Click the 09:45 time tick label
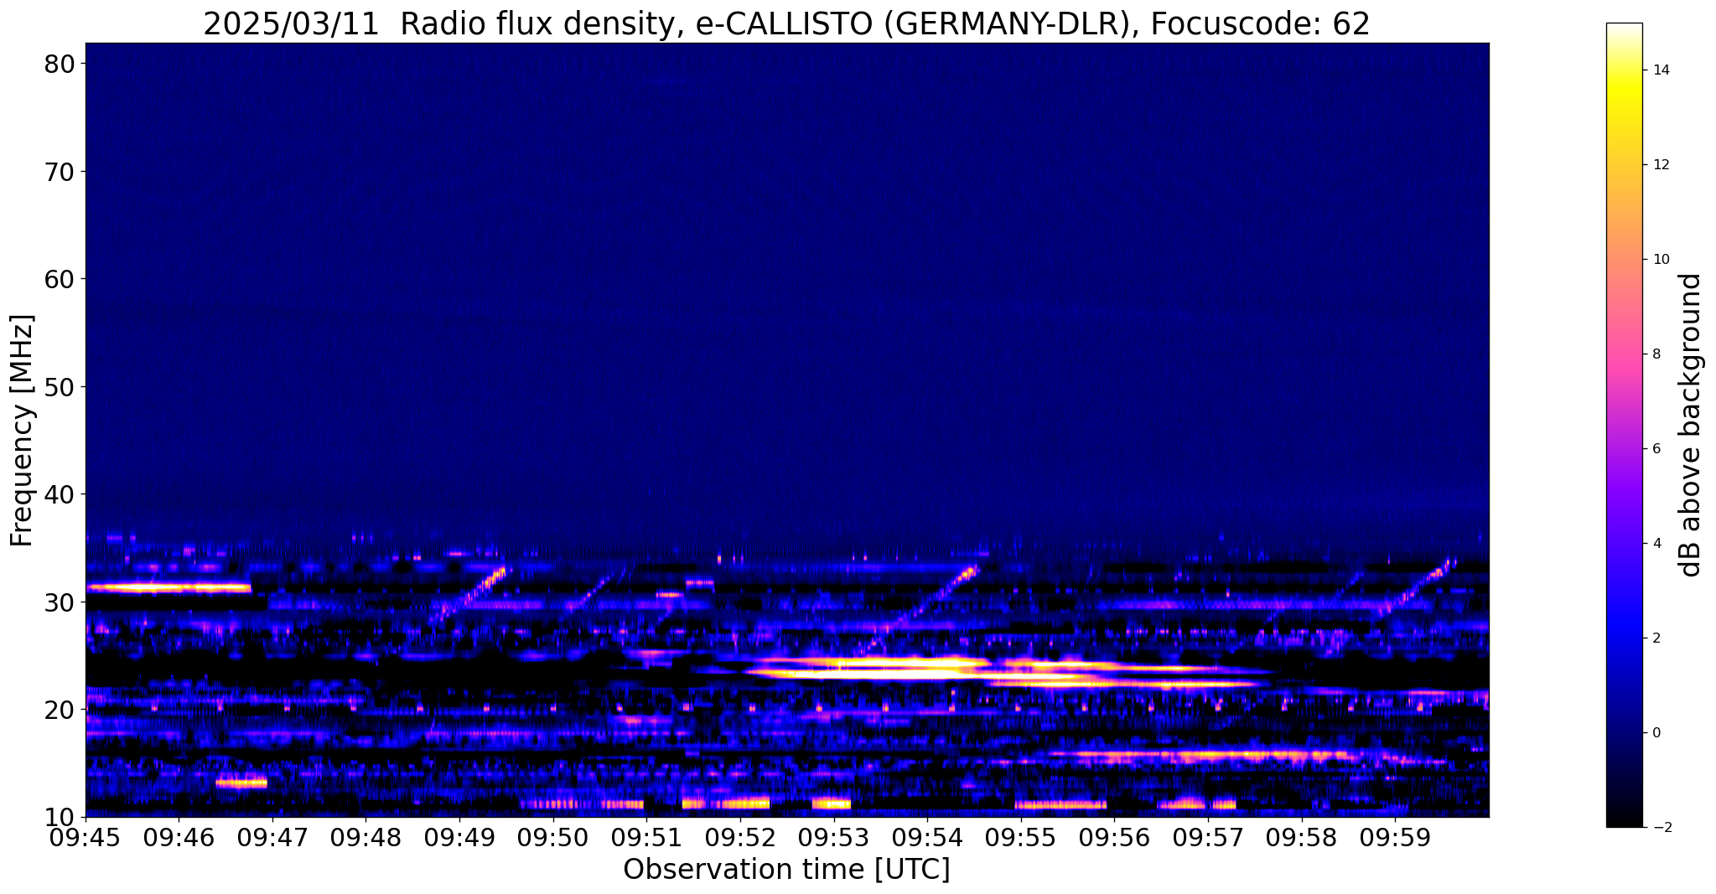Image resolution: width=1716 pixels, height=894 pixels. tap(86, 837)
